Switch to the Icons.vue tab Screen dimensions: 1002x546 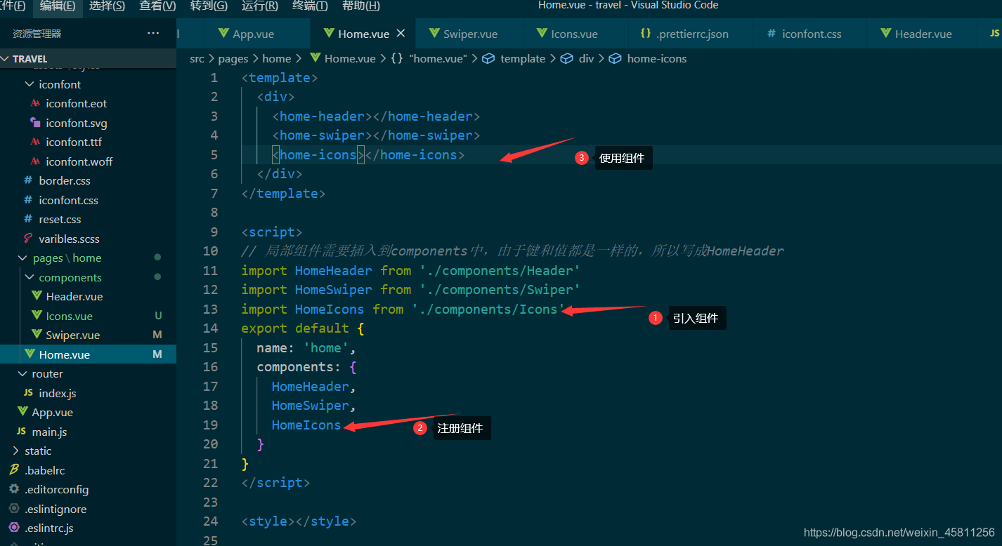point(574,34)
